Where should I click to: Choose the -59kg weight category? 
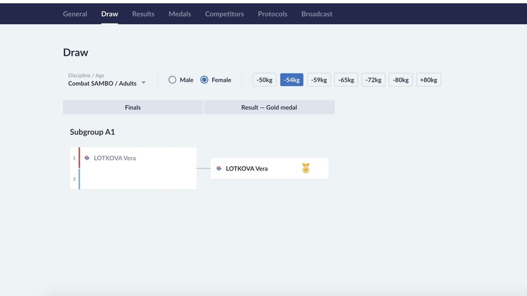point(319,80)
